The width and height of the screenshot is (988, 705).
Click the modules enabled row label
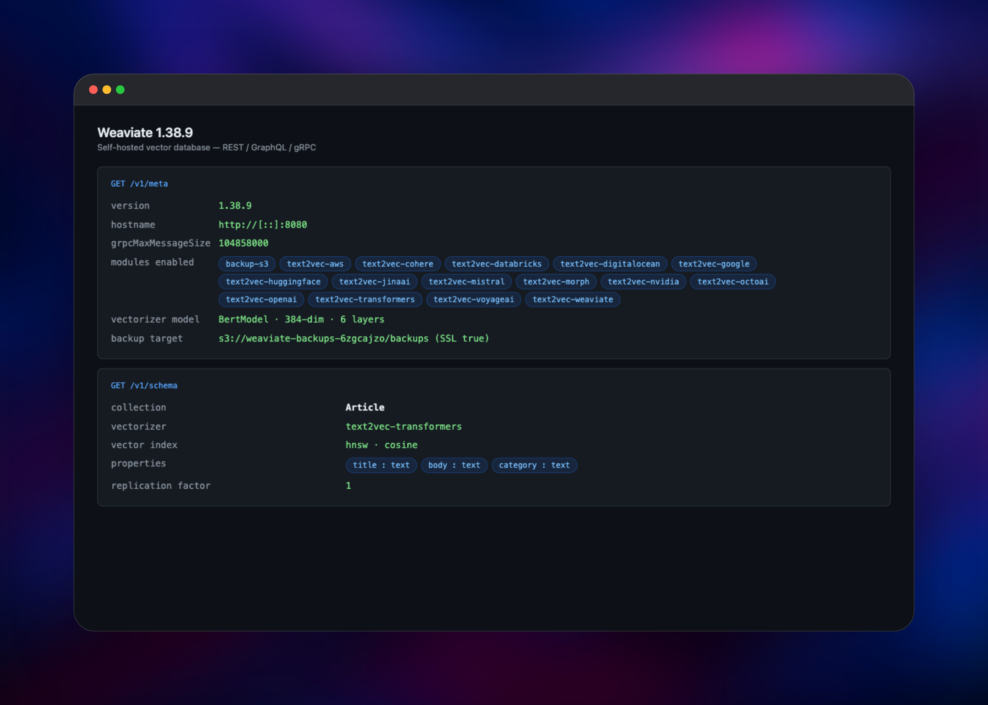[153, 262]
